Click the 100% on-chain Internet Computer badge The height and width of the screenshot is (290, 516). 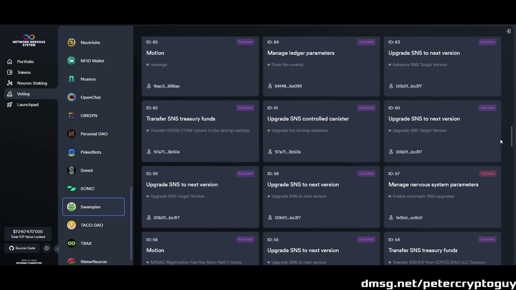(x=29, y=262)
